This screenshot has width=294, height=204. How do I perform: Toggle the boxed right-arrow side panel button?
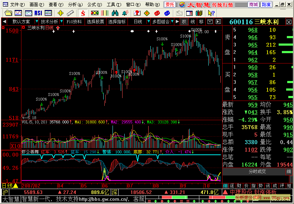(218, 22)
